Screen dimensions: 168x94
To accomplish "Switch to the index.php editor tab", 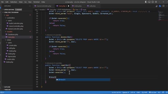I will point(78,6).
